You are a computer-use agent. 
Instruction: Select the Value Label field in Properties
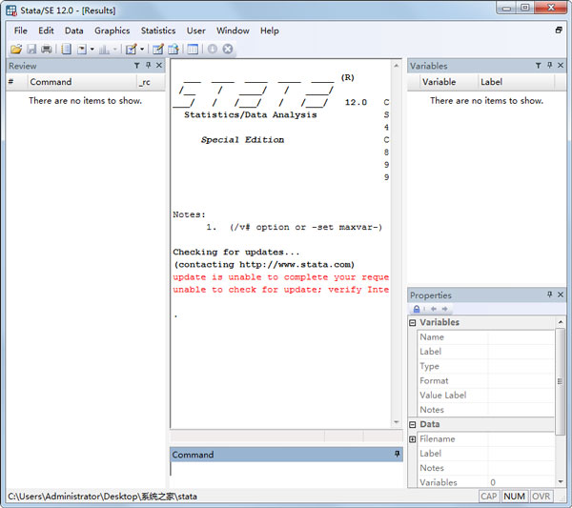pyautogui.click(x=485, y=396)
